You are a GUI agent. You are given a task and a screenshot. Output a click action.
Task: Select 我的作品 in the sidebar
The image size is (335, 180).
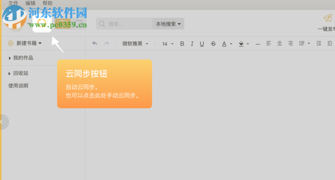23,58
